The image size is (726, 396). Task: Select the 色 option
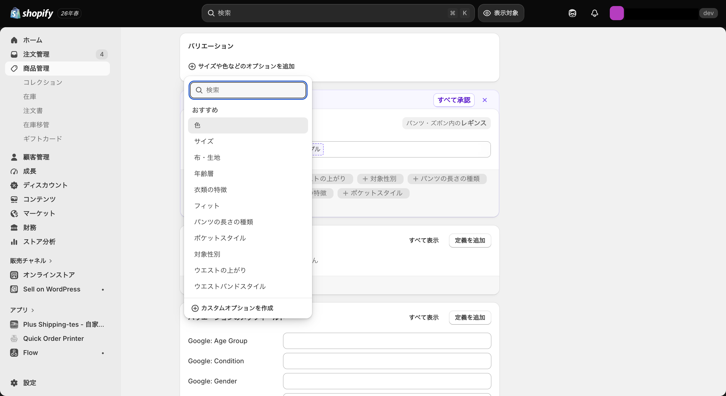(248, 125)
